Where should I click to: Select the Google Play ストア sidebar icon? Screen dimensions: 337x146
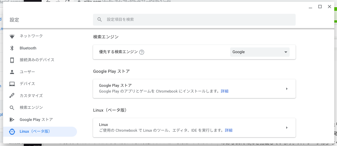click(x=12, y=119)
